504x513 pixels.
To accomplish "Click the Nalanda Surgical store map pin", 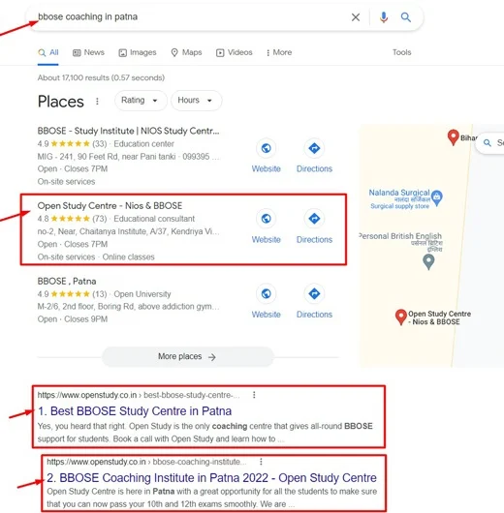I will point(437,197).
